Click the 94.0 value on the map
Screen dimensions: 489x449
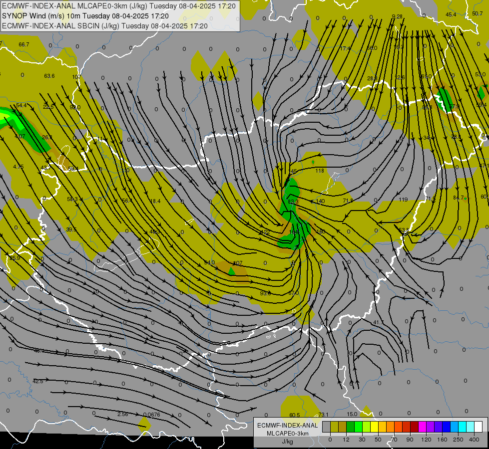pyautogui.click(x=209, y=263)
